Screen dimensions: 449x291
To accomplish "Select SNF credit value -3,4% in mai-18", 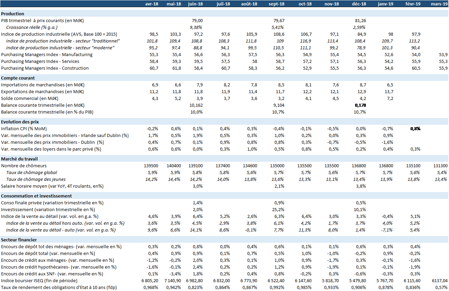I will click(x=175, y=274).
